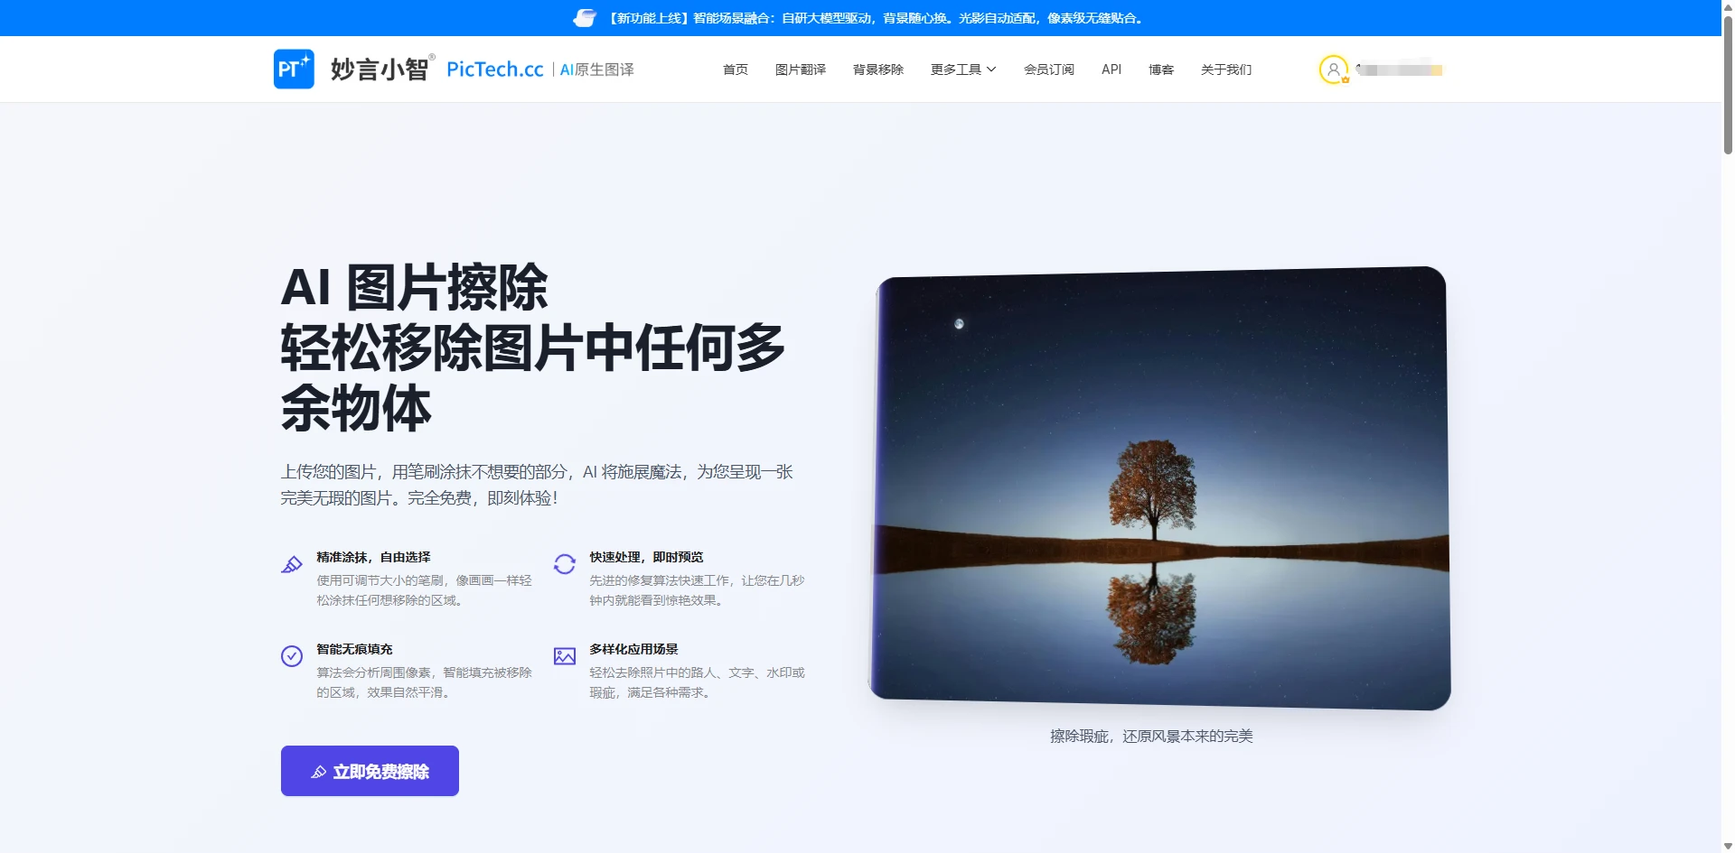Viewport: 1735px width, 853px height.
Task: Open the 首页 menu item
Action: [735, 69]
